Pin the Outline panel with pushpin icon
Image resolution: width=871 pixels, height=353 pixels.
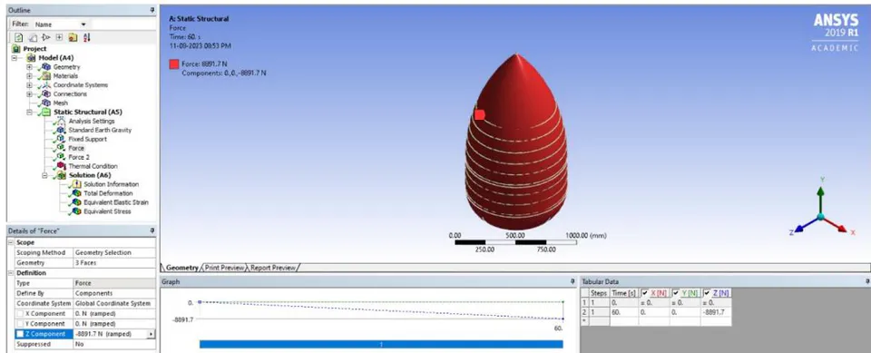pyautogui.click(x=152, y=10)
